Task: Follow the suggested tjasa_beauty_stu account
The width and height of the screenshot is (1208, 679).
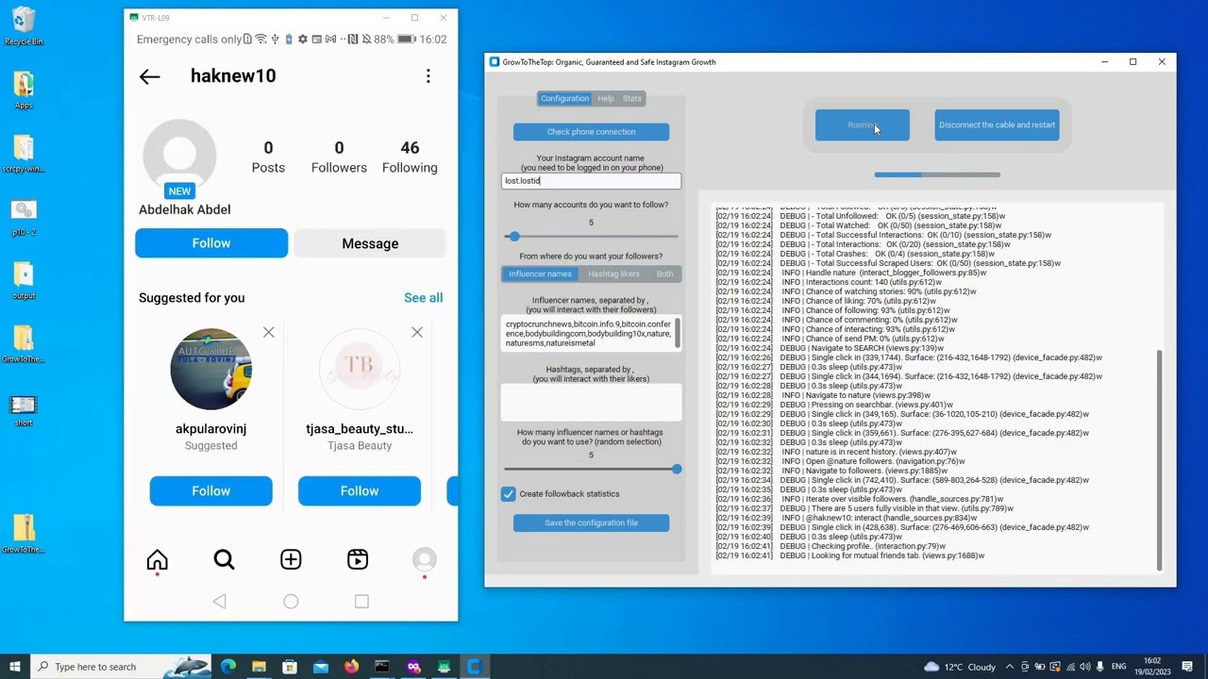Action: [x=360, y=491]
